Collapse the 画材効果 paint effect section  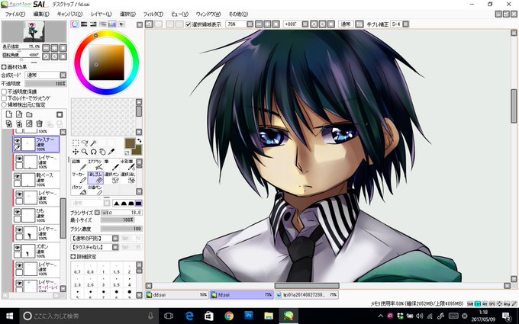(4, 67)
